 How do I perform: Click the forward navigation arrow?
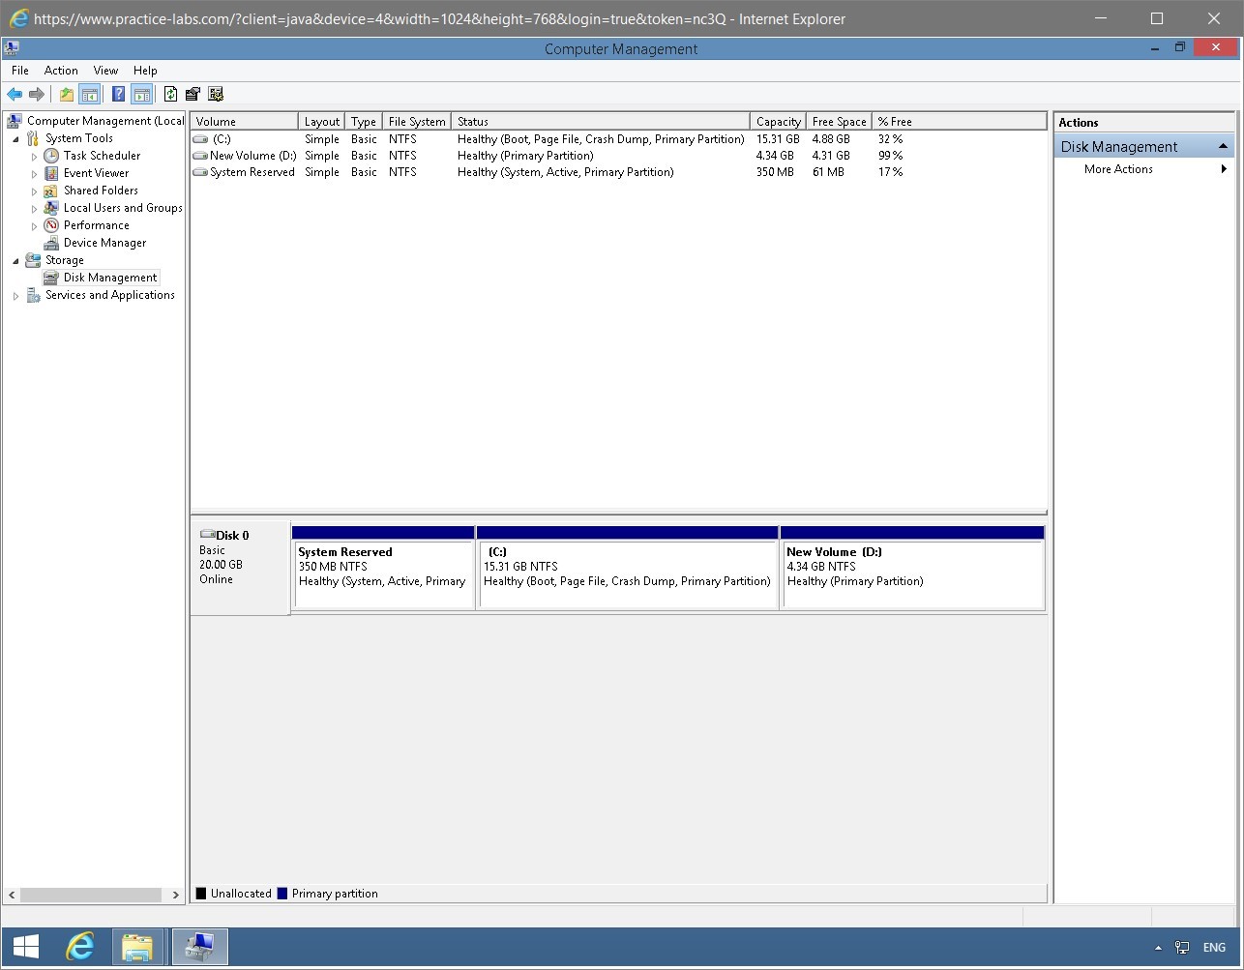tap(36, 94)
